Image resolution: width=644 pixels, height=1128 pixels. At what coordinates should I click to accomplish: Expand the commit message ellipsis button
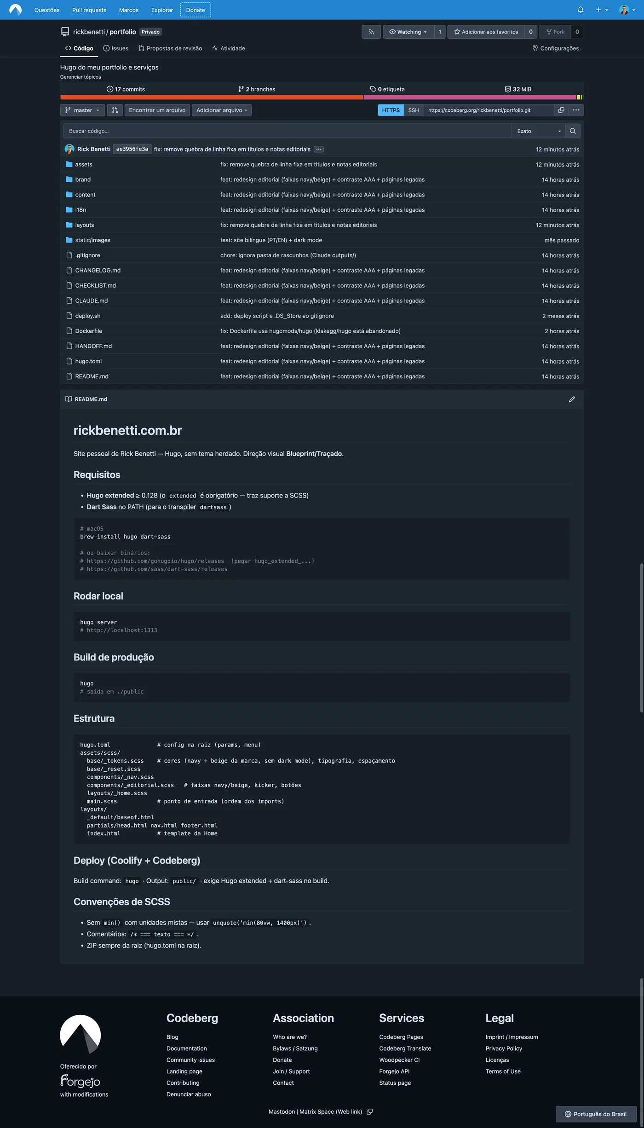click(x=319, y=149)
